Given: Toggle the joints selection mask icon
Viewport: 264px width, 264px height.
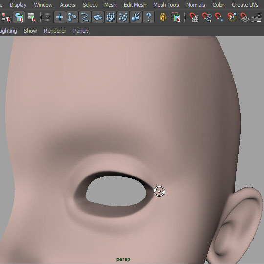Looking at the screenshot, I should pos(72,17).
